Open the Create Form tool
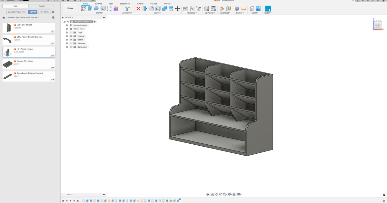387x203 pixels. tap(115, 9)
